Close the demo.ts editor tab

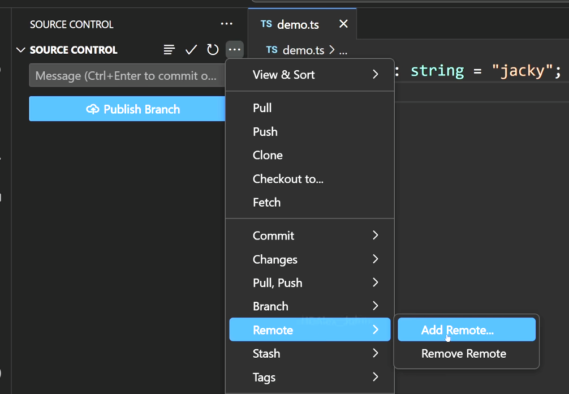click(343, 24)
